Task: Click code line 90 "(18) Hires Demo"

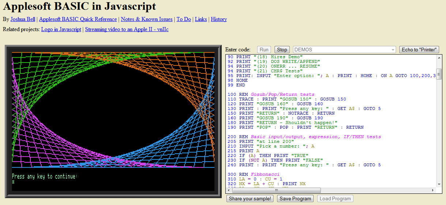Action: click(x=265, y=57)
